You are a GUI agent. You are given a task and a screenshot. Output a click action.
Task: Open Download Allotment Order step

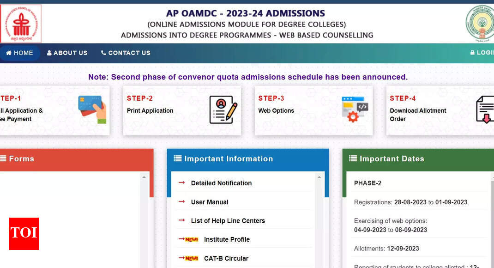[x=440, y=111]
